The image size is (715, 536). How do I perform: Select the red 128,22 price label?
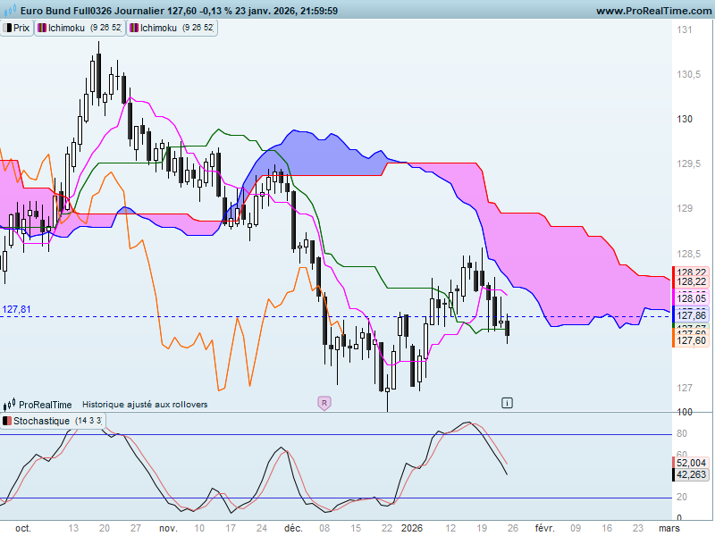tap(691, 281)
